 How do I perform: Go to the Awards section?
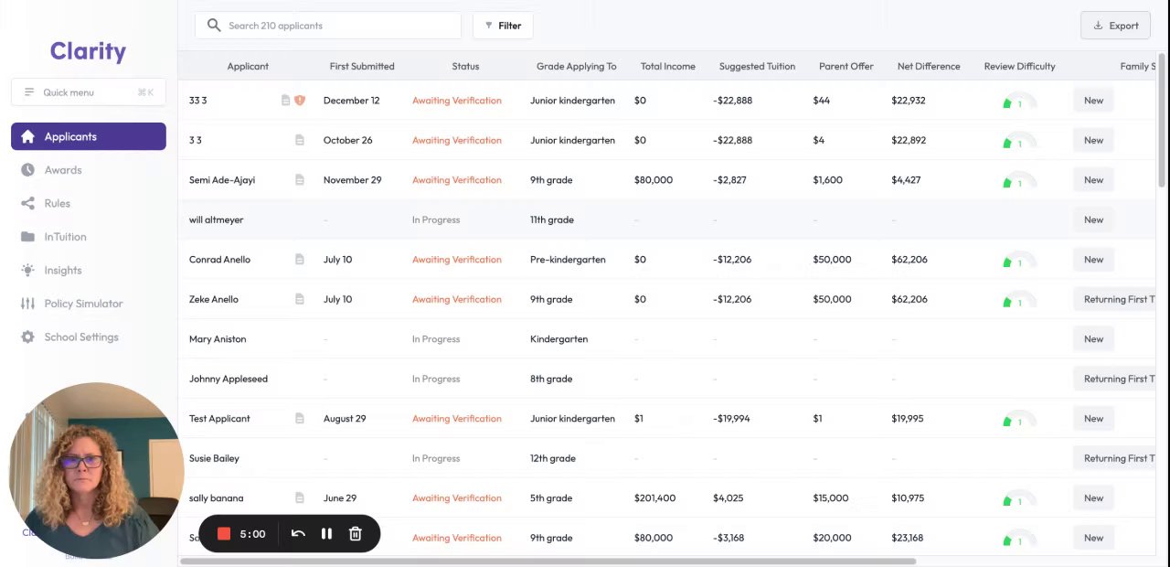[x=63, y=170]
